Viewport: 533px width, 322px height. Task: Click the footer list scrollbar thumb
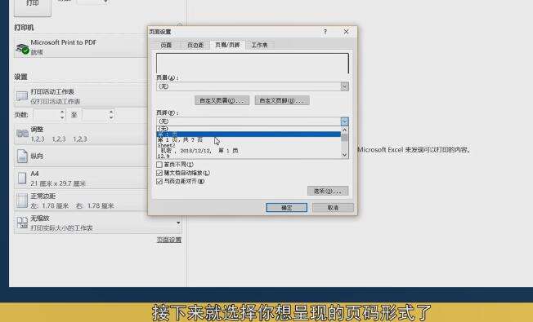(344, 137)
